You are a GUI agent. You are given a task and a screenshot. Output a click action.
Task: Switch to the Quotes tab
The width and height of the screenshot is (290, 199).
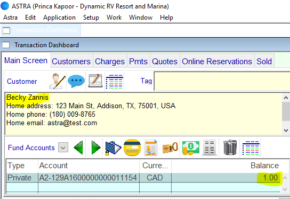click(x=165, y=62)
